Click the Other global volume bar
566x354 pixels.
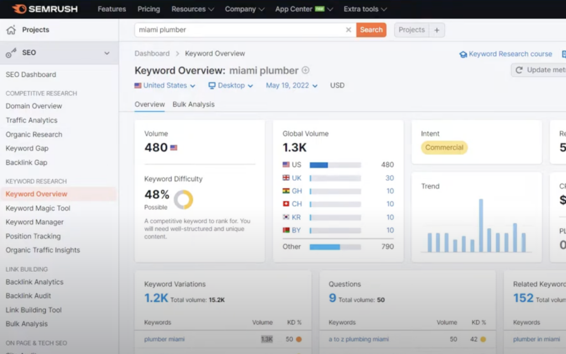point(335,247)
